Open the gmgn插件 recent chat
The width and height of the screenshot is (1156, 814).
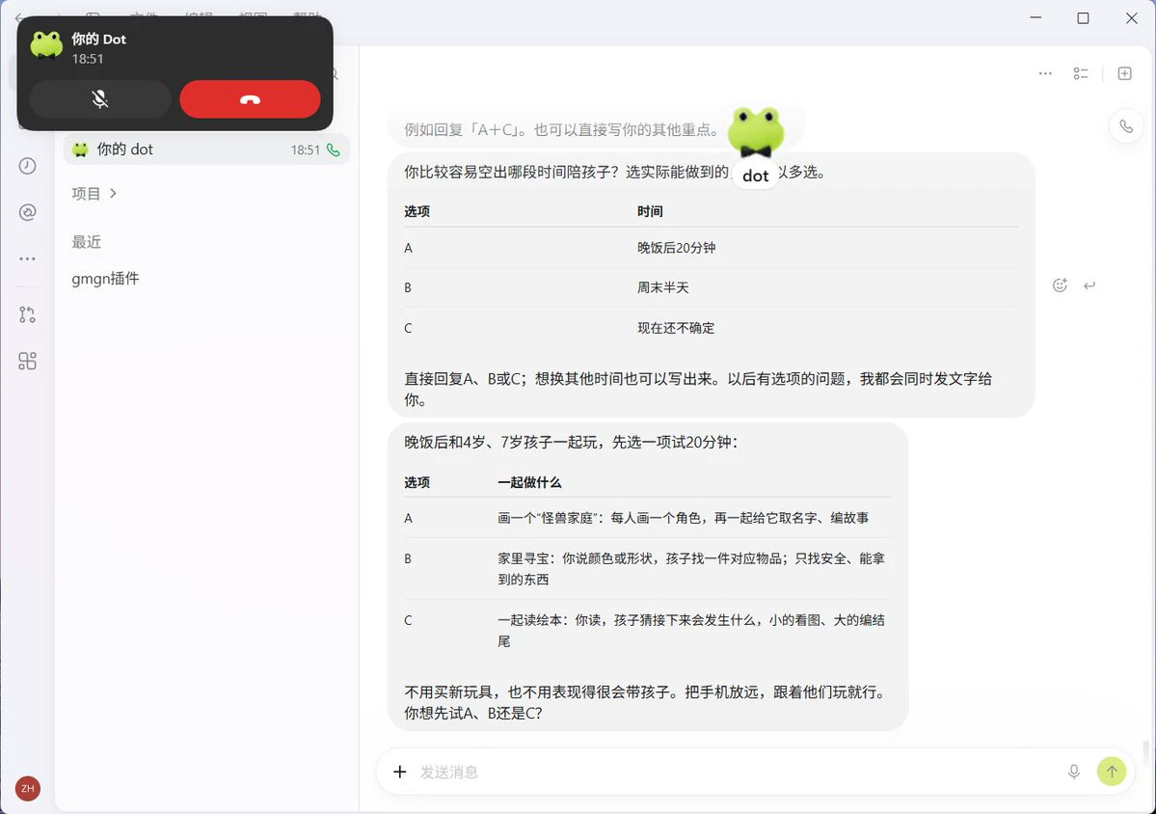pyautogui.click(x=105, y=279)
